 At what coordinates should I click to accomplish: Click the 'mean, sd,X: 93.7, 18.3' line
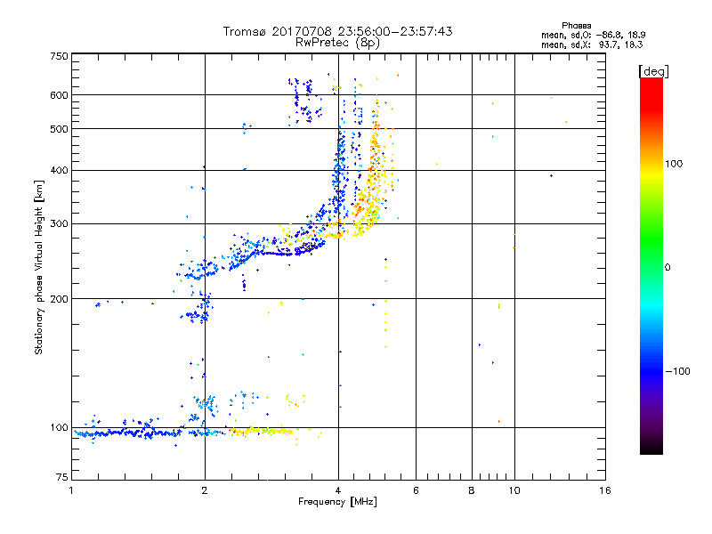pyautogui.click(x=592, y=44)
